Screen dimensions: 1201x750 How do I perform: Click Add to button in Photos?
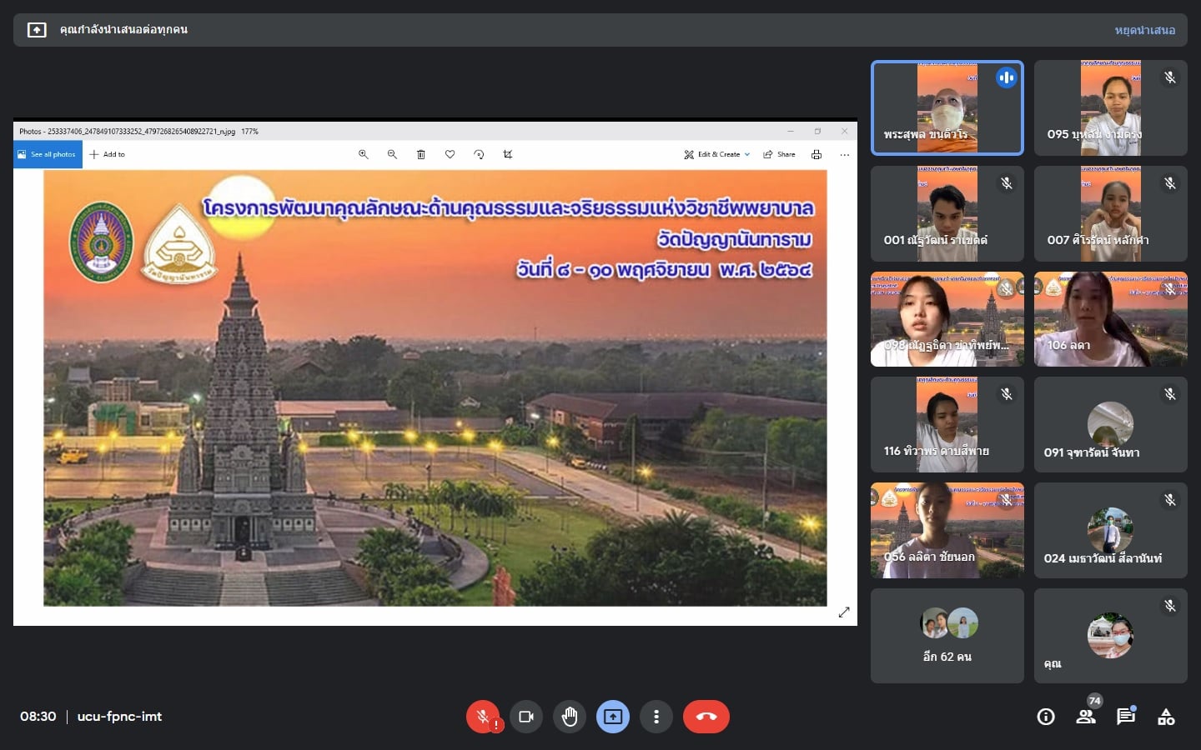(108, 154)
